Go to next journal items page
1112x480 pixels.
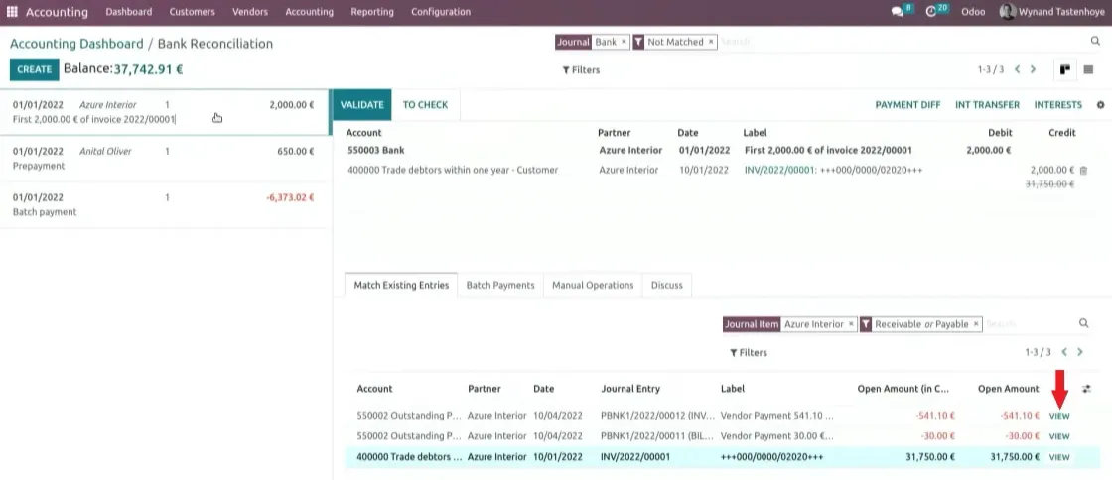[1080, 352]
